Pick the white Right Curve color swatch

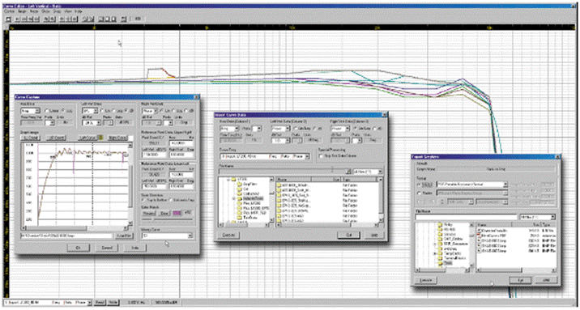point(130,138)
